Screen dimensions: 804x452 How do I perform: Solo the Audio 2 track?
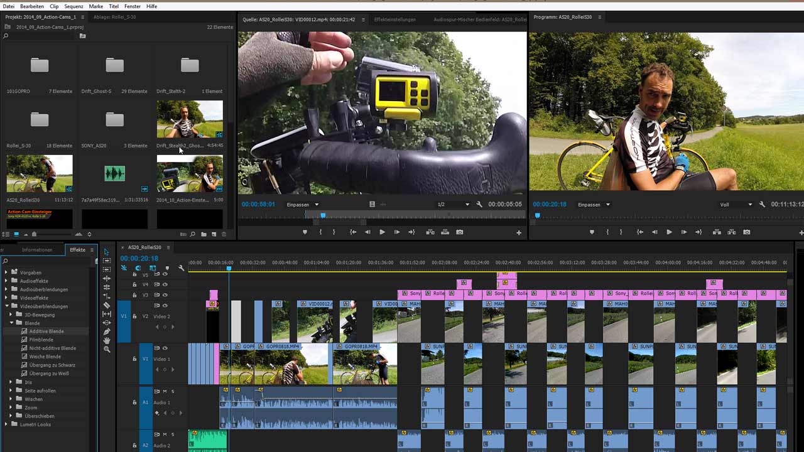point(173,434)
